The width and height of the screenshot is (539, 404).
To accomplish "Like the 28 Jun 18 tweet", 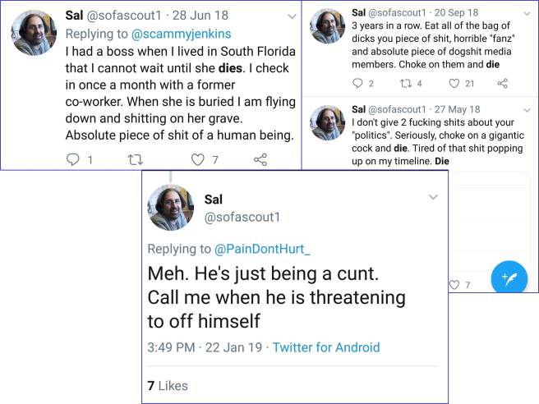I will 198,160.
